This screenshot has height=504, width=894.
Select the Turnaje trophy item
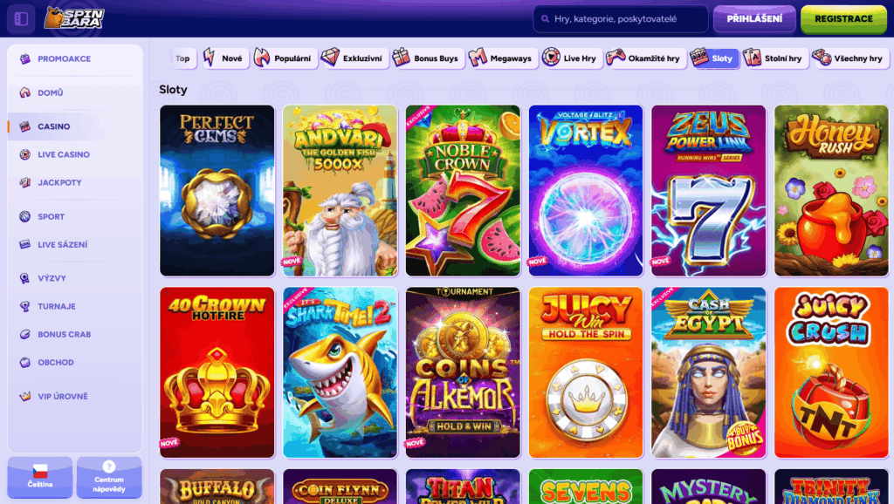coord(75,306)
